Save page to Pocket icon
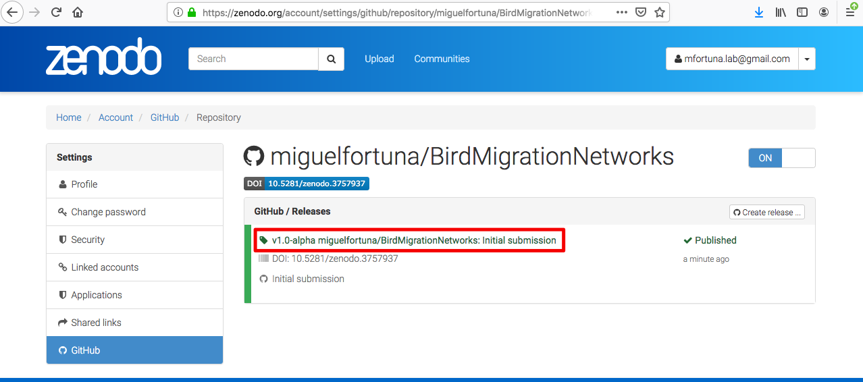 [641, 12]
